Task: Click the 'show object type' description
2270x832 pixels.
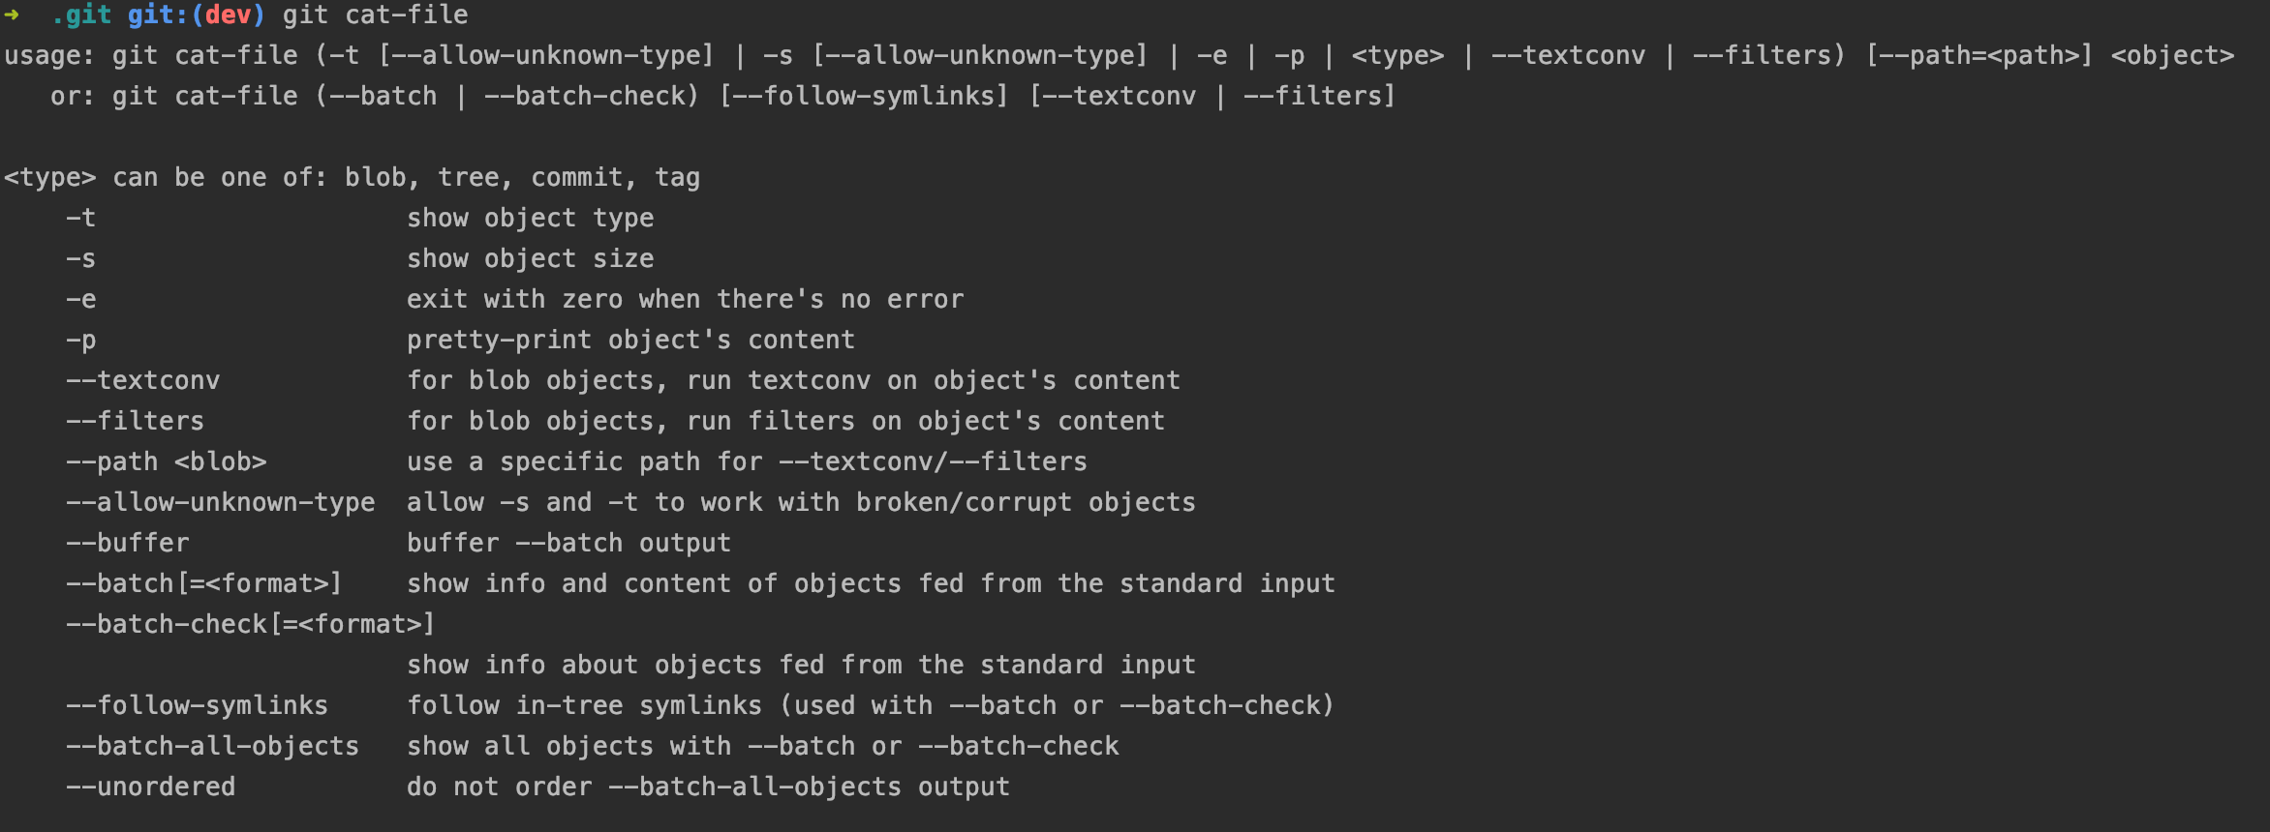Action: pos(531,218)
